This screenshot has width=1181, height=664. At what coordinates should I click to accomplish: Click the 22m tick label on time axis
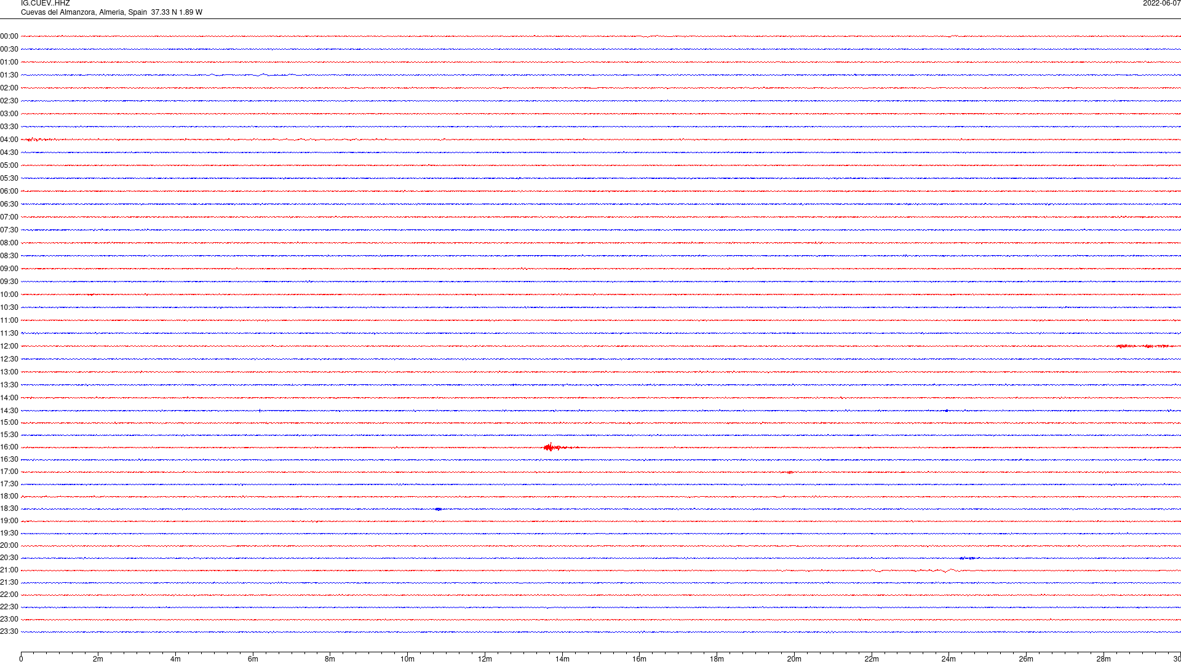tap(872, 659)
